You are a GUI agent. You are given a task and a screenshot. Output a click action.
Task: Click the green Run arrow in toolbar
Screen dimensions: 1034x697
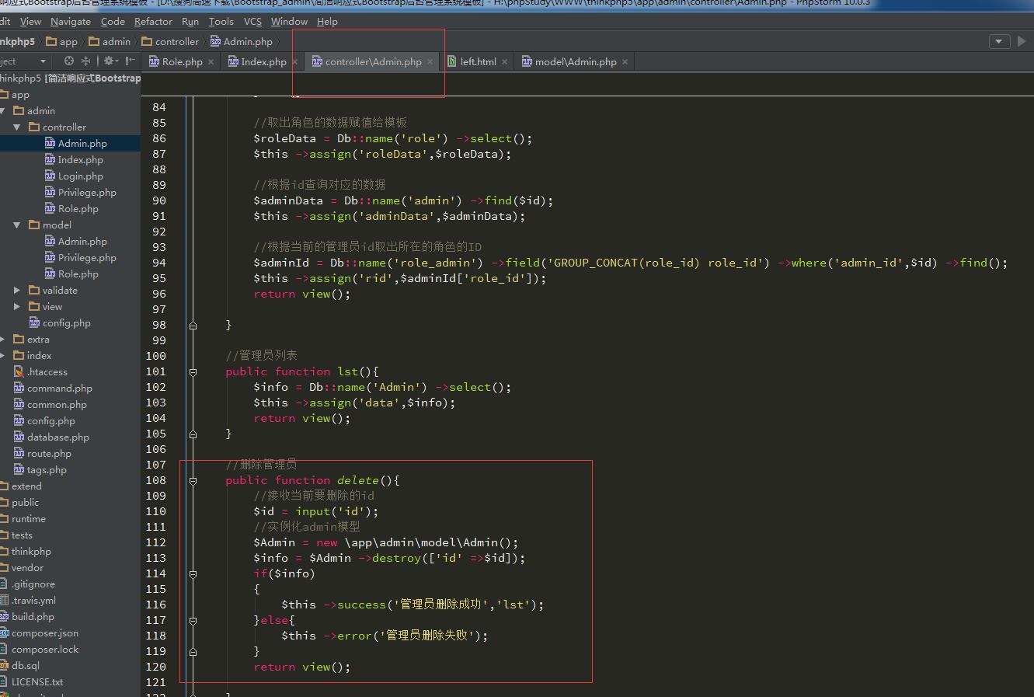click(1022, 41)
